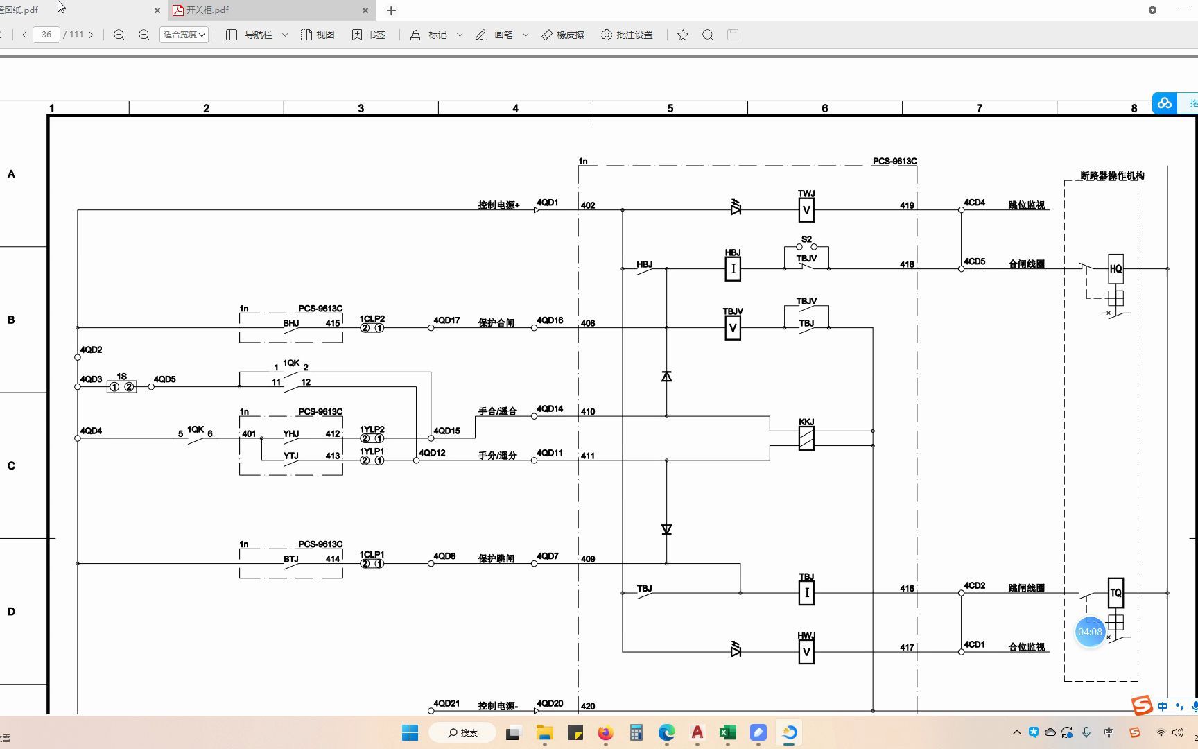This screenshot has height=749, width=1198.
Task: Click the KKJ relay symbol
Action: (806, 438)
